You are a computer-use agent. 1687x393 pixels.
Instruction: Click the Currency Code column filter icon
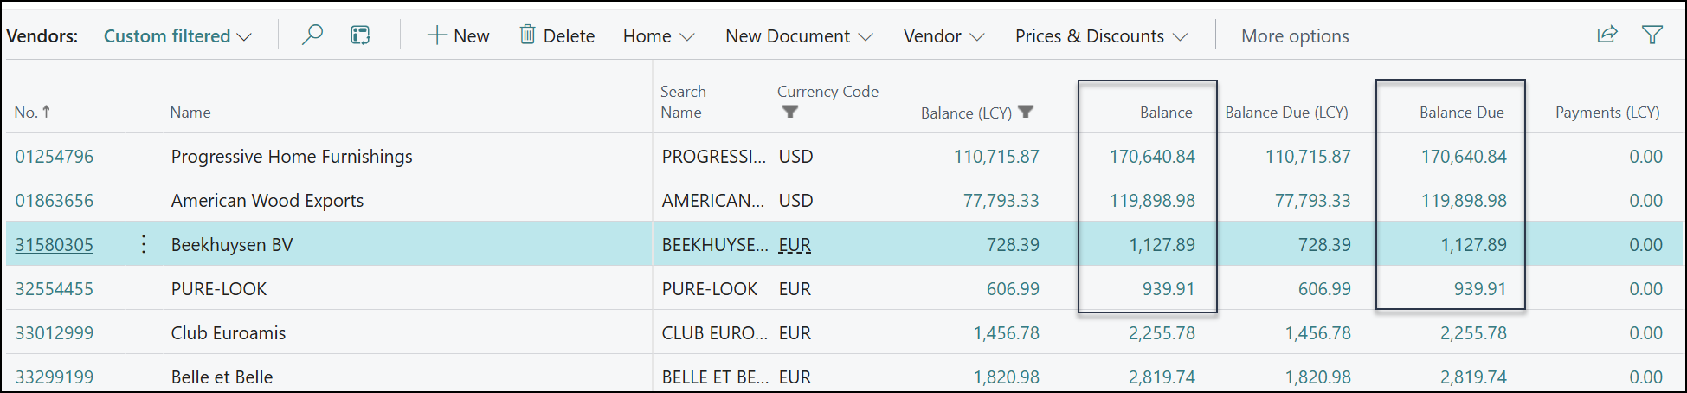pos(789,112)
